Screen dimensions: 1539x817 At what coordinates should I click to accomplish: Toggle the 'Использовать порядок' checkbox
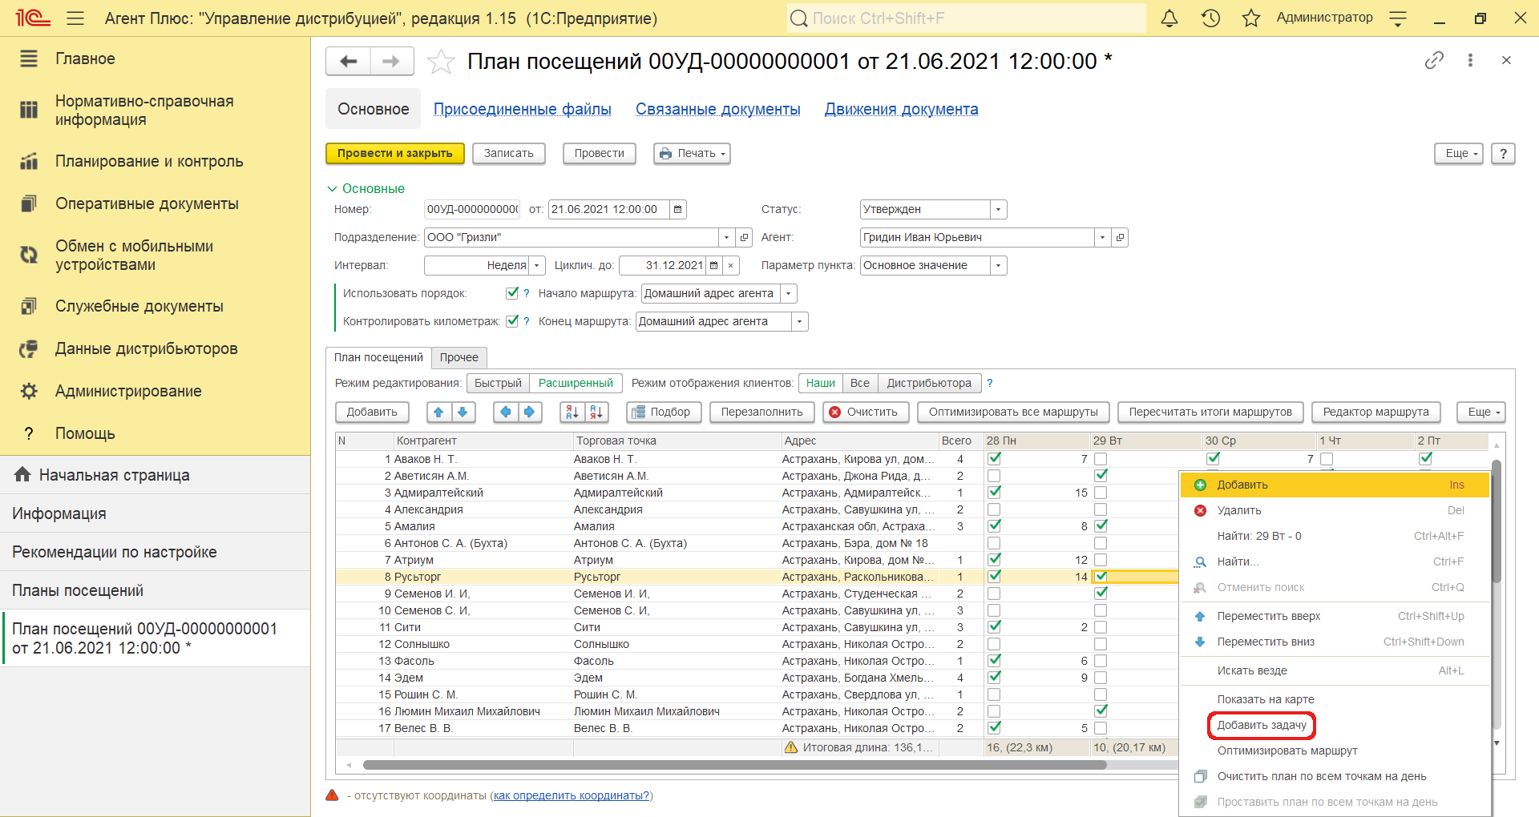[512, 293]
